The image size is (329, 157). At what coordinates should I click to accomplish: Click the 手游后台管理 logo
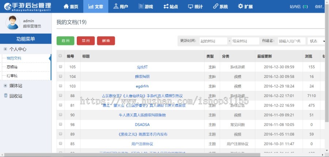point(27,7)
